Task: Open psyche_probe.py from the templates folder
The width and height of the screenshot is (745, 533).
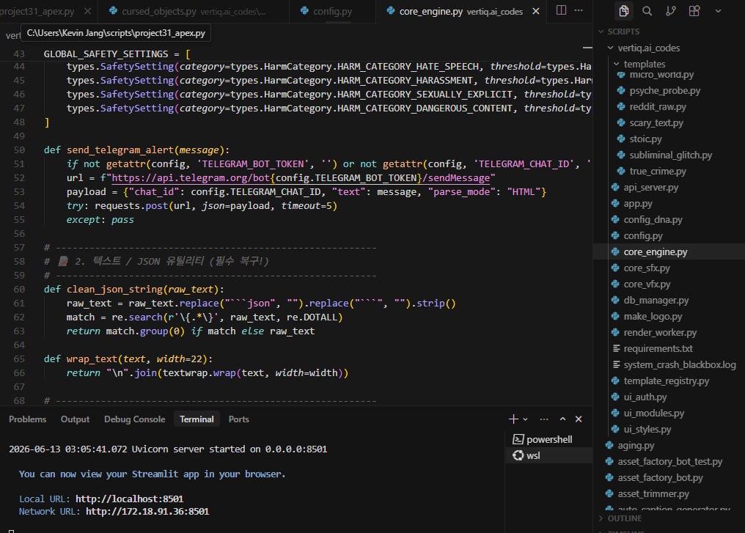Action: tap(664, 91)
